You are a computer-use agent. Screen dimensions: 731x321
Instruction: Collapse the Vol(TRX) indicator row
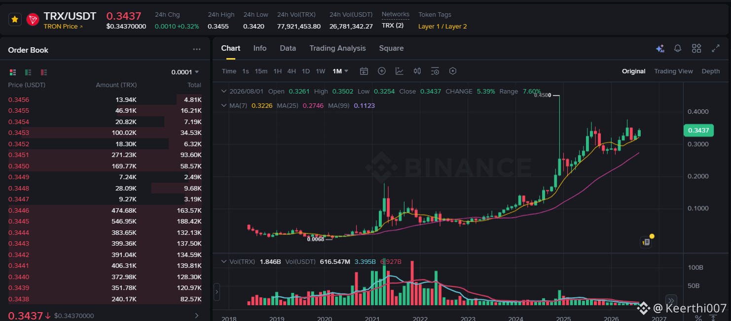(224, 261)
